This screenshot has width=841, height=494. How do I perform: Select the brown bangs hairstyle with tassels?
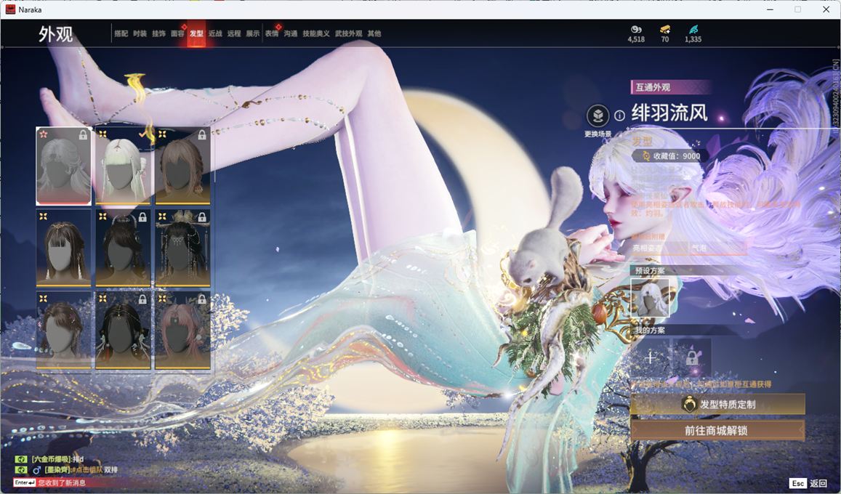click(x=63, y=248)
